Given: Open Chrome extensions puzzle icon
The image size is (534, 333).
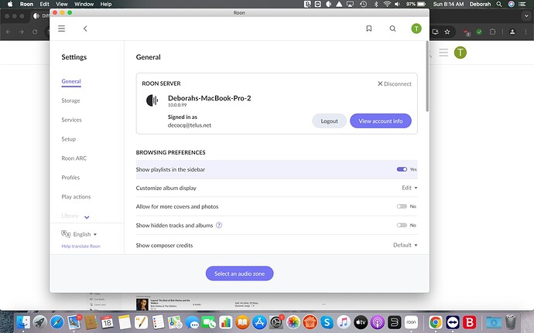Looking at the screenshot, I should click(492, 32).
